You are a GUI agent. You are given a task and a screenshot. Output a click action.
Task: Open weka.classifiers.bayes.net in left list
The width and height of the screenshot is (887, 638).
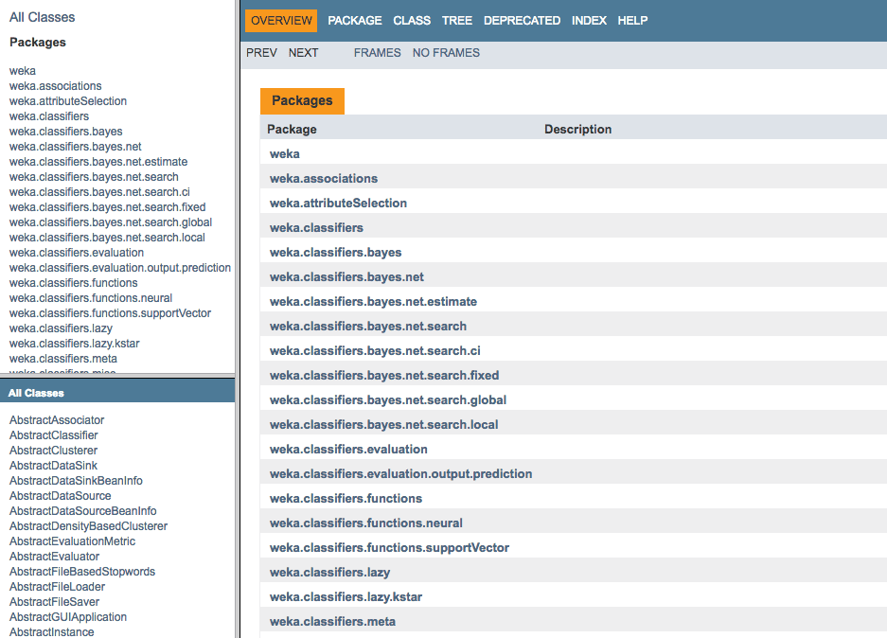(x=75, y=147)
